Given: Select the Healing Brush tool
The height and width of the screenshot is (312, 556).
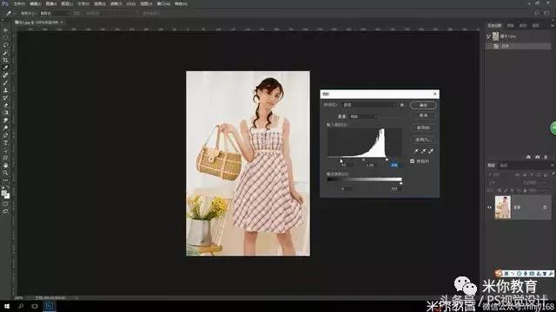Looking at the screenshot, I should [5, 75].
